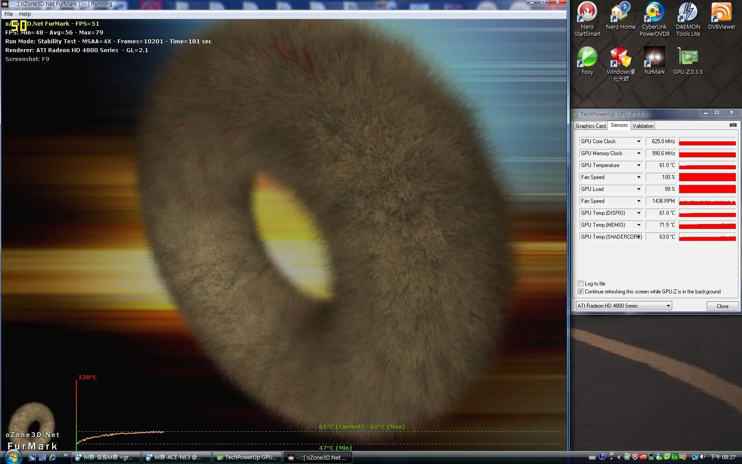
Task: Open the GPU-Z.0.3.3 desktop icon
Action: point(688,61)
